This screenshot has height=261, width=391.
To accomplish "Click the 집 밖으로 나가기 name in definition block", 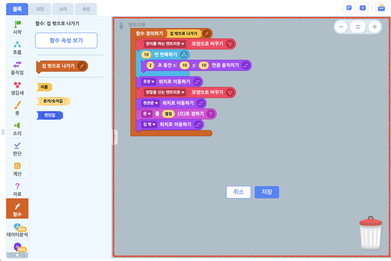I will pos(183,34).
